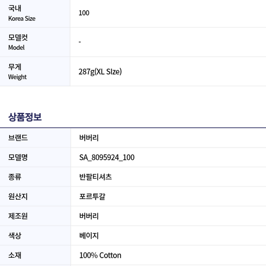Screen dimensions: 266x266
Task: Click the 반팔티셔츠 type value
Action: (x=95, y=177)
